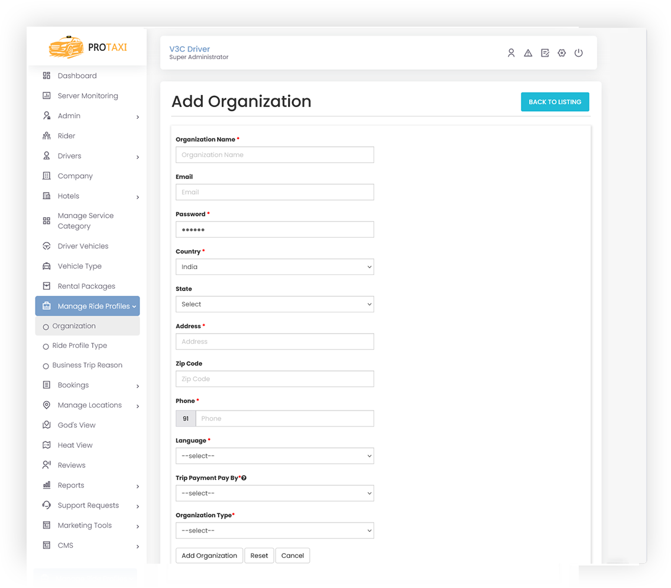Click the Address input field
671x588 pixels.
pos(275,341)
